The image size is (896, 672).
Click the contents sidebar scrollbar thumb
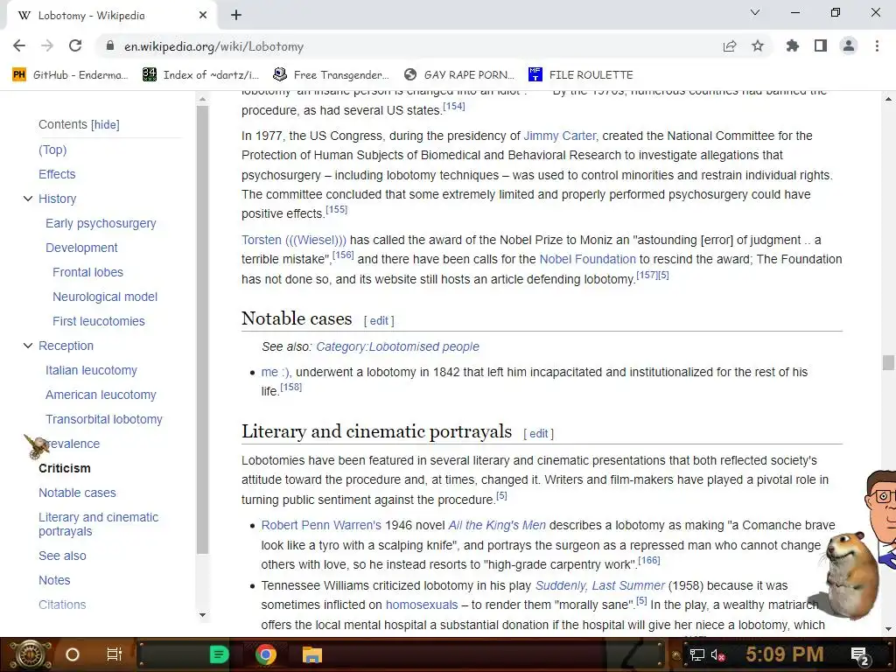tap(202, 330)
